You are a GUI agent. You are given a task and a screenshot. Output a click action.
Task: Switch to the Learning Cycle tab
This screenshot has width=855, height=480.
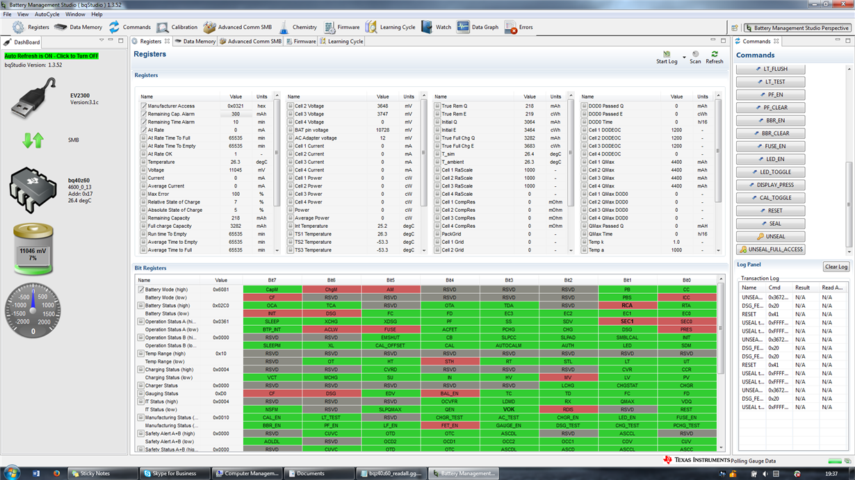tap(341, 42)
